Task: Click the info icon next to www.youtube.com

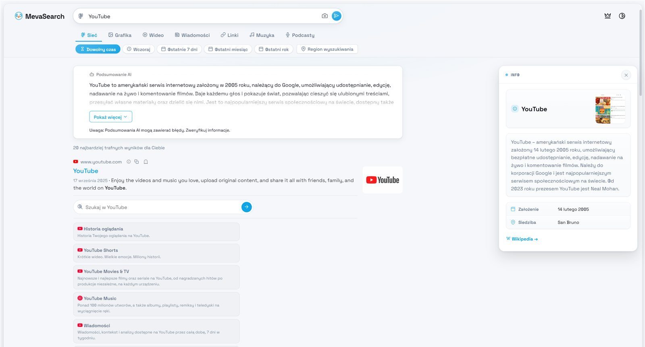Action: [x=129, y=162]
